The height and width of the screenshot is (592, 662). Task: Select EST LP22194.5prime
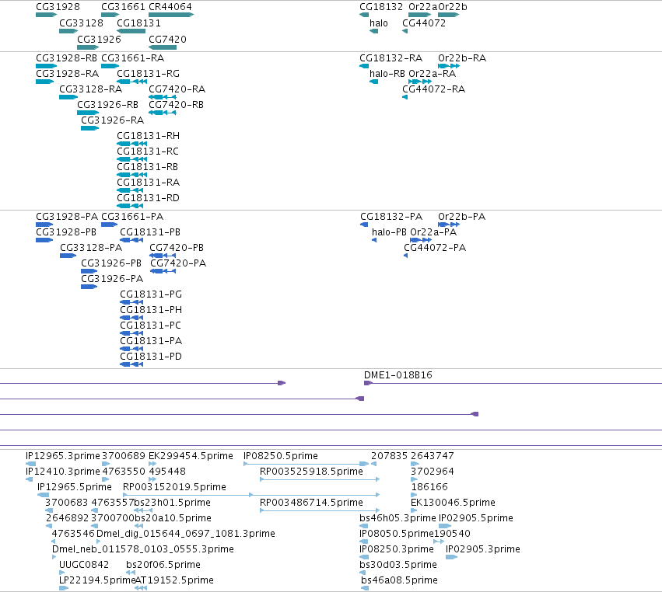click(x=64, y=588)
